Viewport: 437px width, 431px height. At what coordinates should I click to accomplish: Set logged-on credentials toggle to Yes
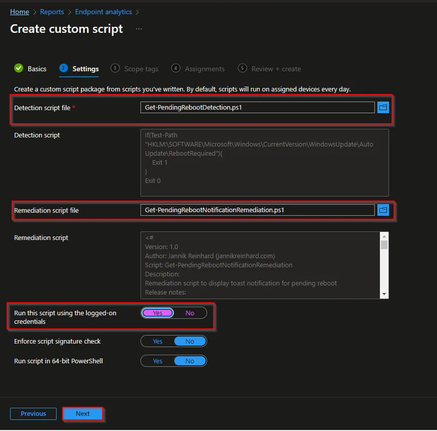[x=158, y=313]
